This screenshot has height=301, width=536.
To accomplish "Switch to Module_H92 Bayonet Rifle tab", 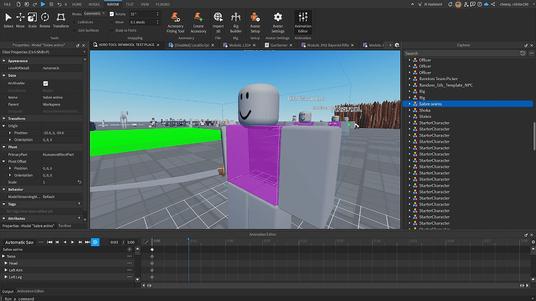I will [328, 45].
